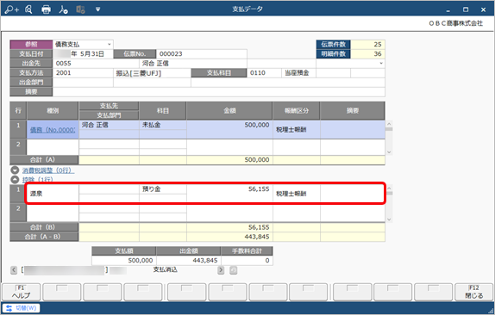Click the PDF export icon

pos(63,9)
